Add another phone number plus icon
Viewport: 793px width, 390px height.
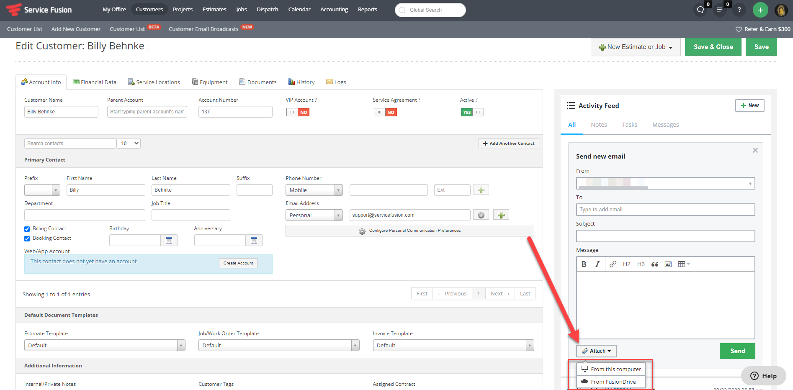[x=481, y=190]
